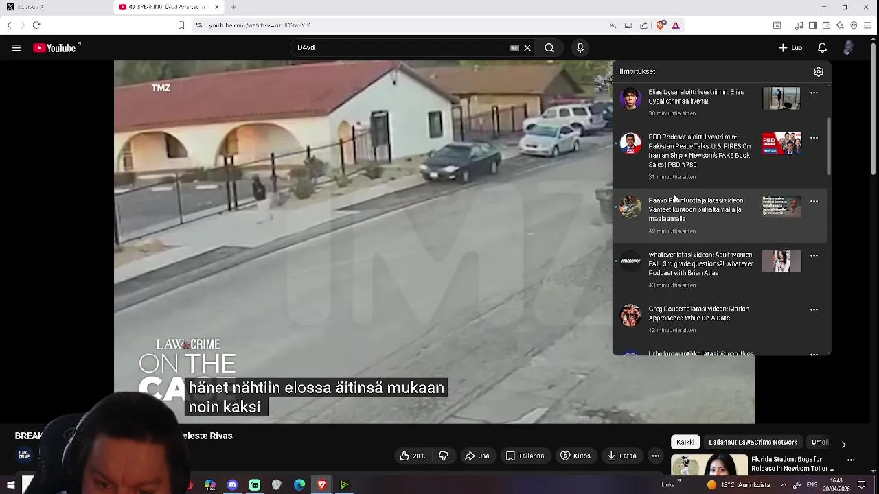Open Microsoft Edge from taskbar
The height and width of the screenshot is (494, 879).
299,485
